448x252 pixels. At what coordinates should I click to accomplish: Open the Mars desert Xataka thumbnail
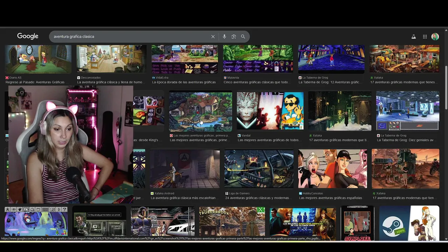coord(405,169)
